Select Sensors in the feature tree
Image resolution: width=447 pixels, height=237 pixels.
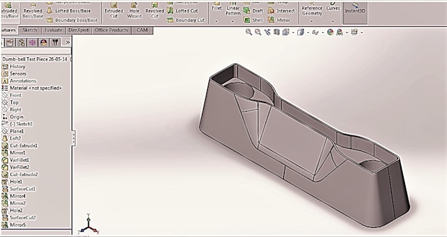pos(14,74)
